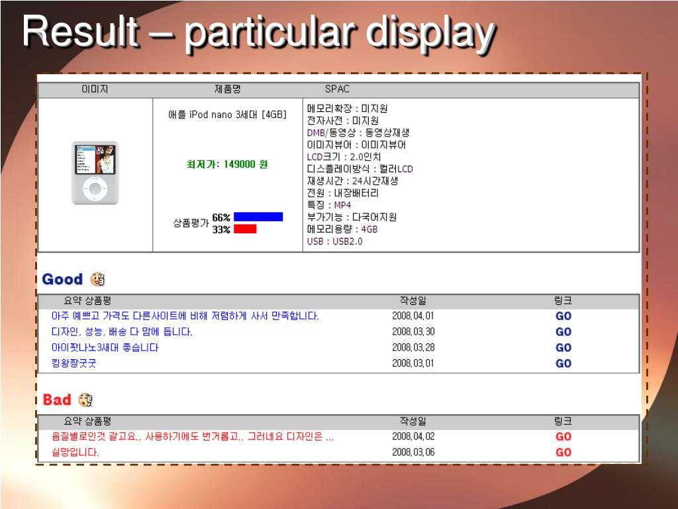Click date '2008.03.06' in Bad table
Image resolution: width=678 pixels, height=509 pixels.
click(413, 452)
